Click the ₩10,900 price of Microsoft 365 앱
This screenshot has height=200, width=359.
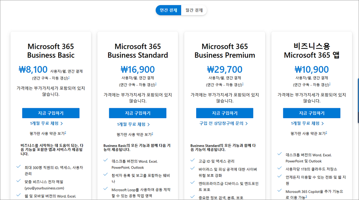tap(312, 70)
